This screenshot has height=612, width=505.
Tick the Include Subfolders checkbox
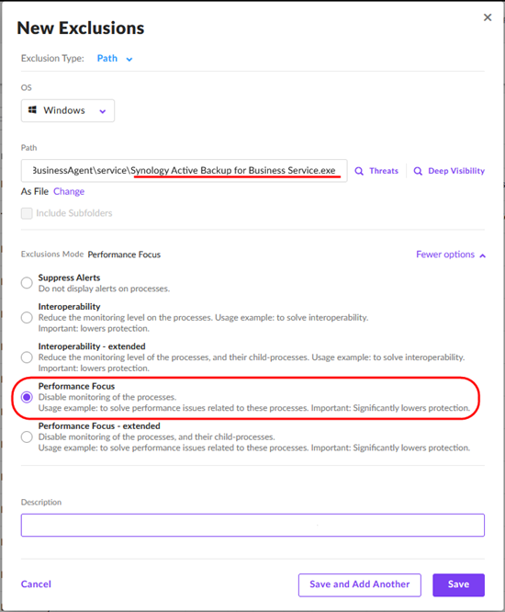coord(27,213)
